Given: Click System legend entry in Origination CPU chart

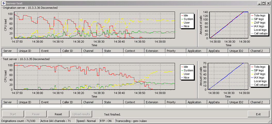Looking at the screenshot, I should pyautogui.click(x=187, y=19).
